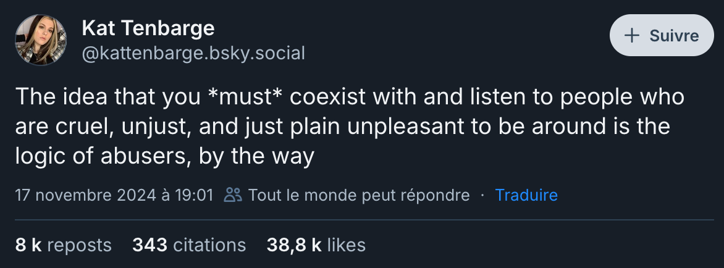Select the word "likes" in stats row
This screenshot has height=268, width=724.
tap(346, 245)
